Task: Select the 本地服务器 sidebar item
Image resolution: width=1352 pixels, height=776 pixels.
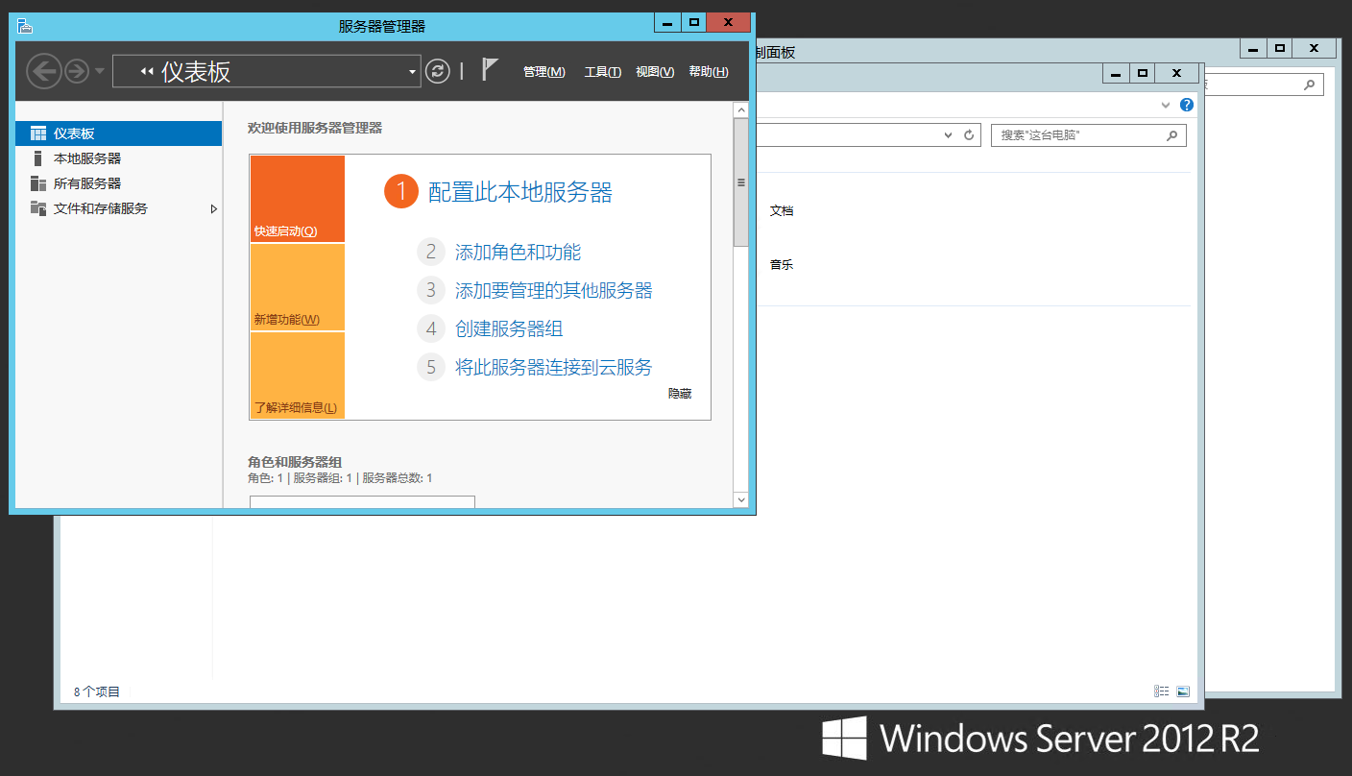Action: click(x=86, y=158)
